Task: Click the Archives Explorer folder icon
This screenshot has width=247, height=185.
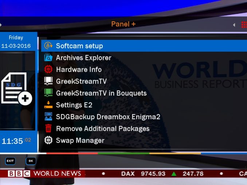Action: click(x=48, y=57)
